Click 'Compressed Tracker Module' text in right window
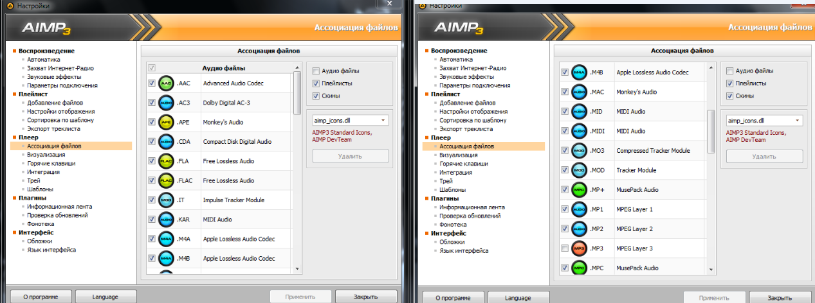This screenshot has height=303, width=815. coord(654,150)
